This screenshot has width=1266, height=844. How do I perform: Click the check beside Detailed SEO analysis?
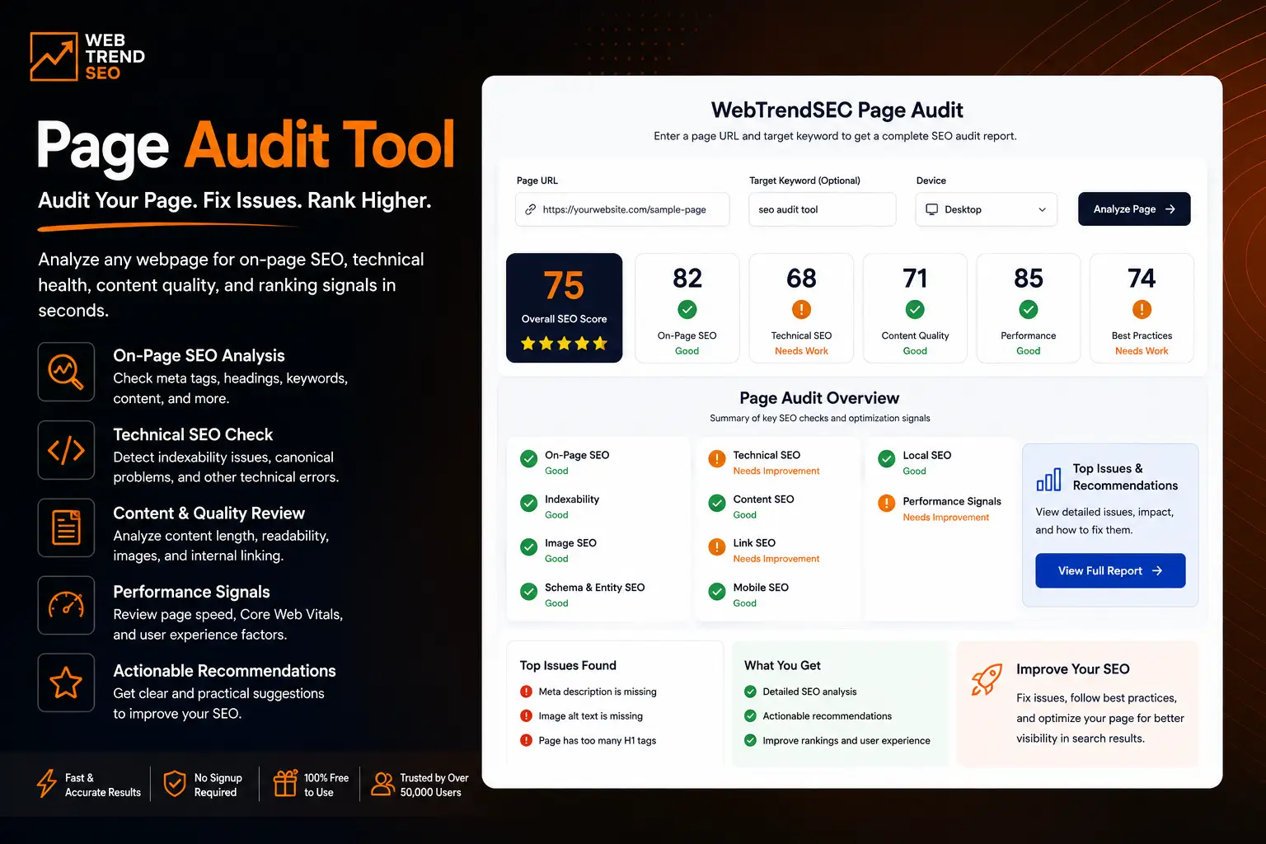[750, 692]
